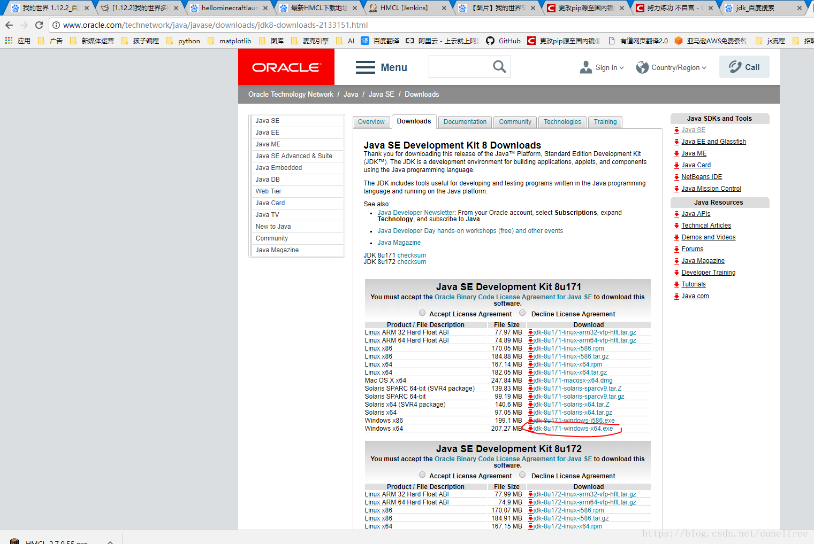Open the Java Developer Newsletter link
Screen dimensions: 814x544
pos(416,213)
